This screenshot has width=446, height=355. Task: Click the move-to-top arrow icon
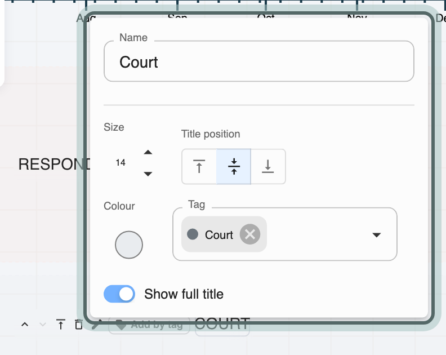[61, 324]
